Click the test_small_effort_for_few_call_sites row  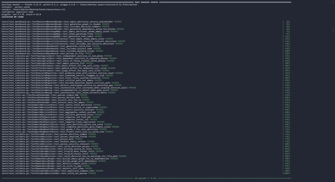(x=55, y=66)
